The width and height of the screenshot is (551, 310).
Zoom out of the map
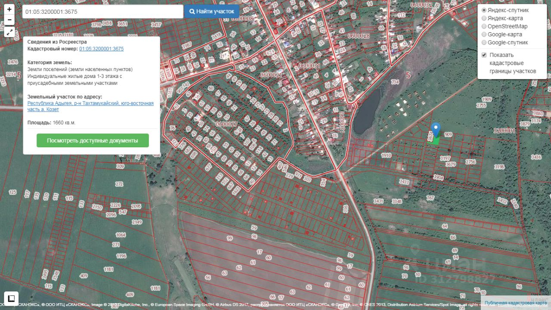[9, 20]
